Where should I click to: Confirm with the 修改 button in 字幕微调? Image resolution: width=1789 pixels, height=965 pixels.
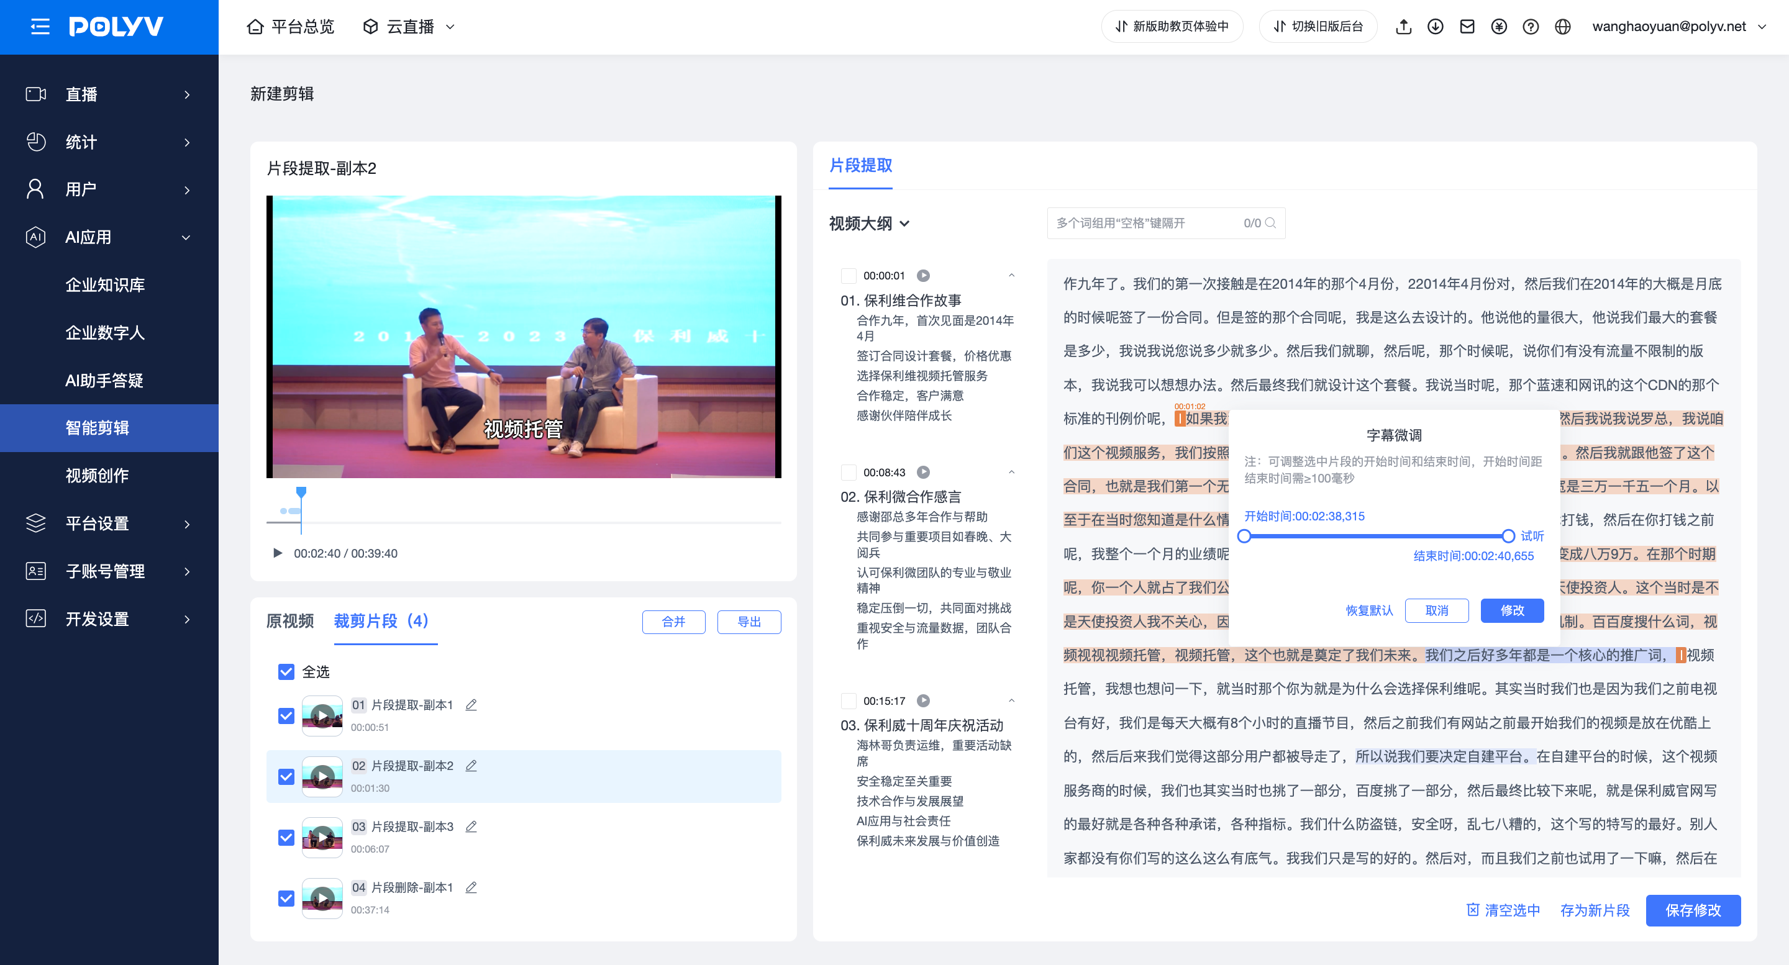[x=1512, y=610]
